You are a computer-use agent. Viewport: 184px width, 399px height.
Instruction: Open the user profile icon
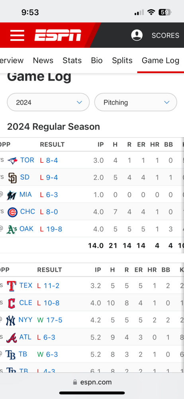point(137,35)
